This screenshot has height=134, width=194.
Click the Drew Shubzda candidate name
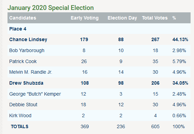pyautogui.click(x=26, y=83)
